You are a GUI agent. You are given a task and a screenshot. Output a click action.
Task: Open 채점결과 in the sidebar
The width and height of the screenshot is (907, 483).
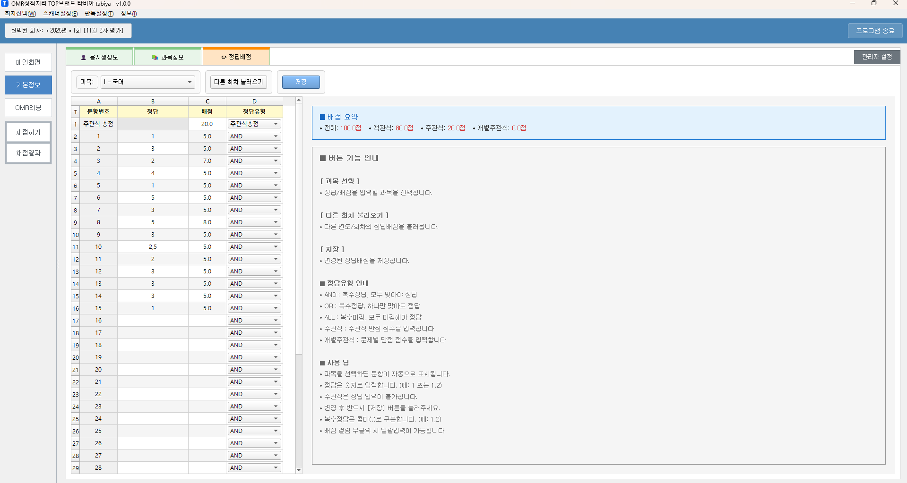point(28,153)
